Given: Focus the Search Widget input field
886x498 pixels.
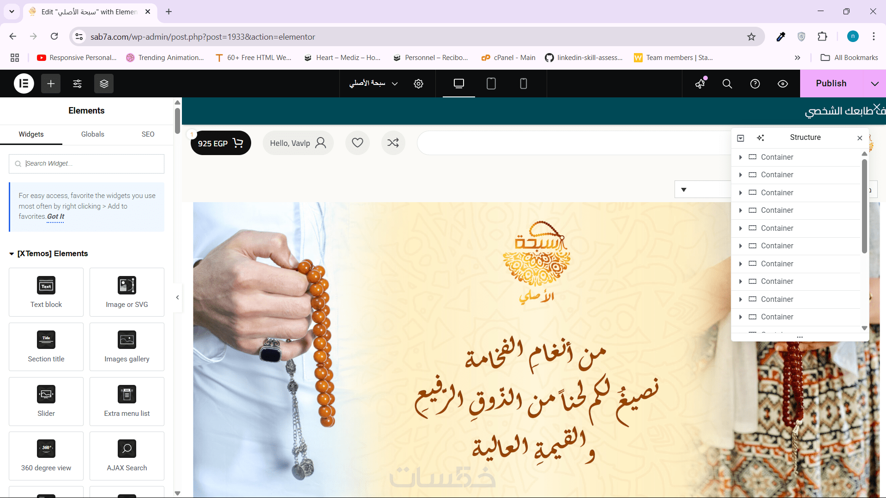Looking at the screenshot, I should coord(86,164).
